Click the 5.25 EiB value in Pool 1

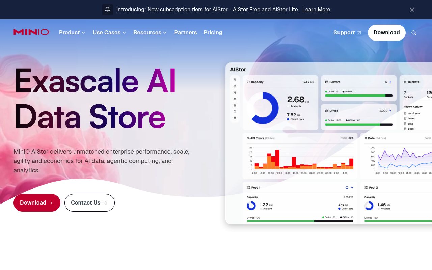coord(348,197)
